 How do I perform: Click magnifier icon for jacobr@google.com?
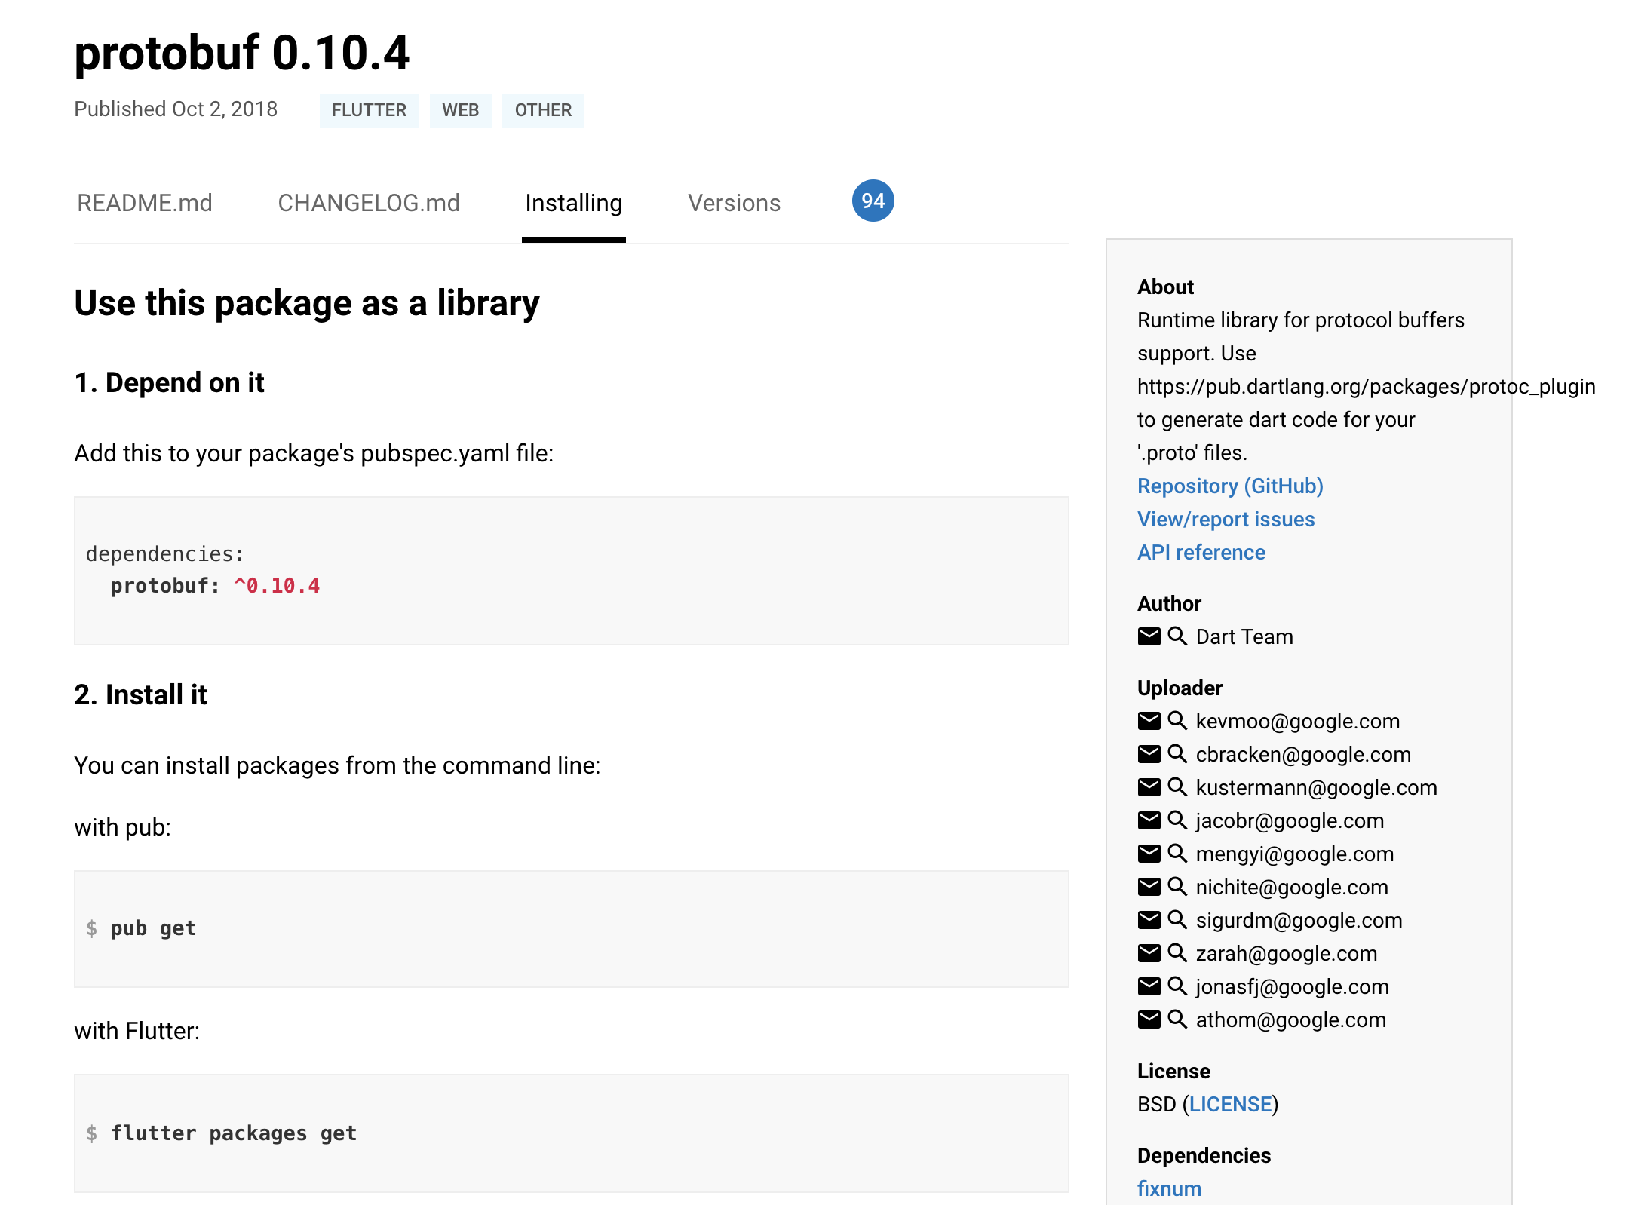(x=1177, y=820)
